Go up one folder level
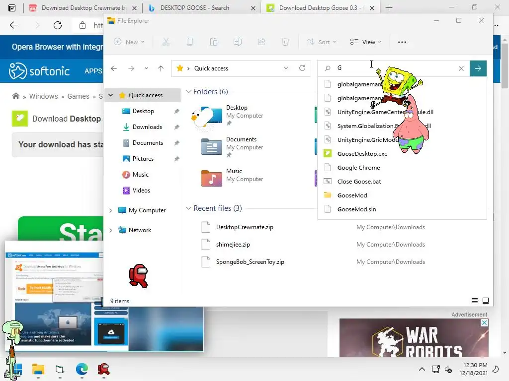 pos(161,68)
